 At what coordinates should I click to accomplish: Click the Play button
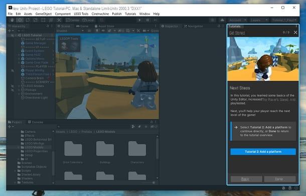click(139, 20)
